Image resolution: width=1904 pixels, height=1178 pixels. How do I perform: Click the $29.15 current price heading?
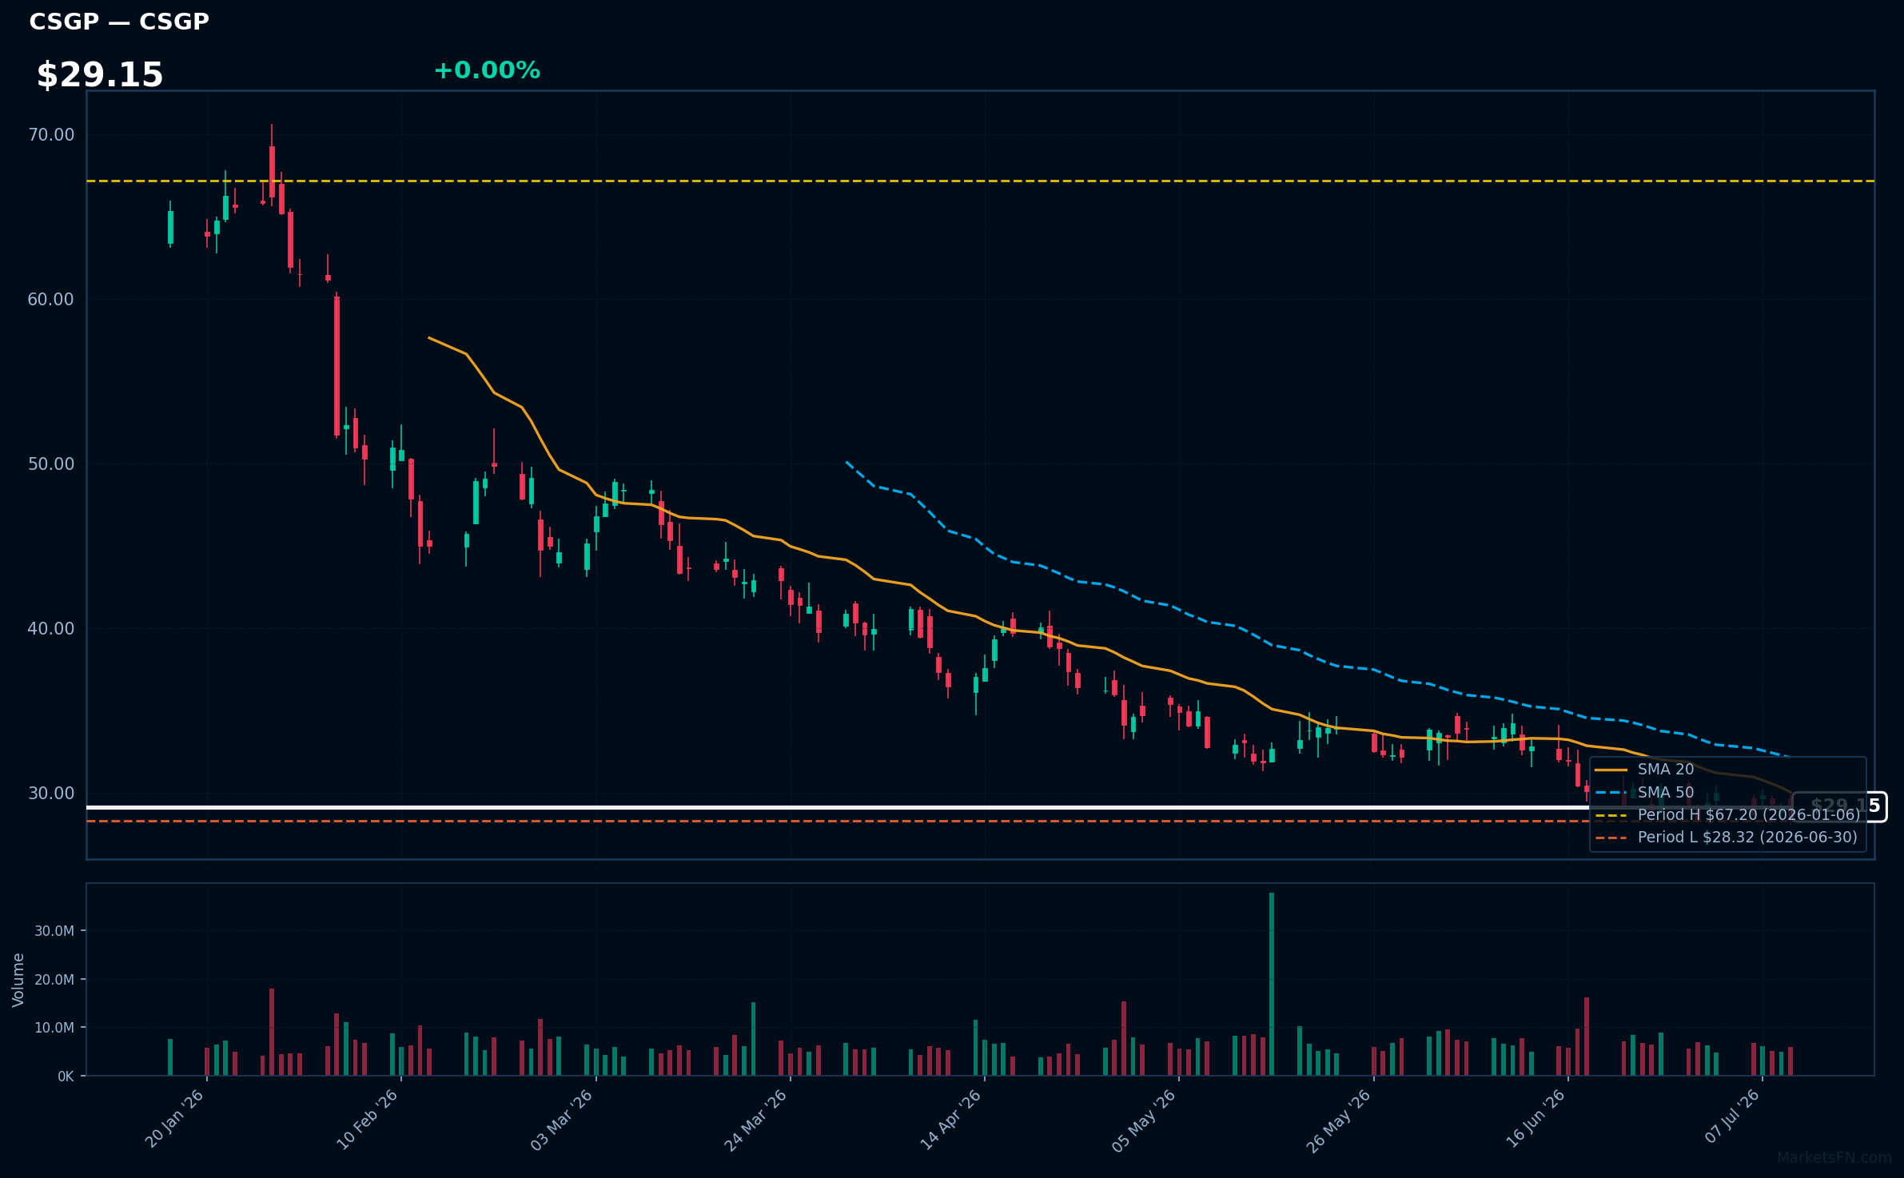tap(100, 75)
